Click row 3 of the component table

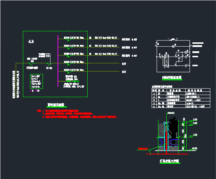(181, 100)
